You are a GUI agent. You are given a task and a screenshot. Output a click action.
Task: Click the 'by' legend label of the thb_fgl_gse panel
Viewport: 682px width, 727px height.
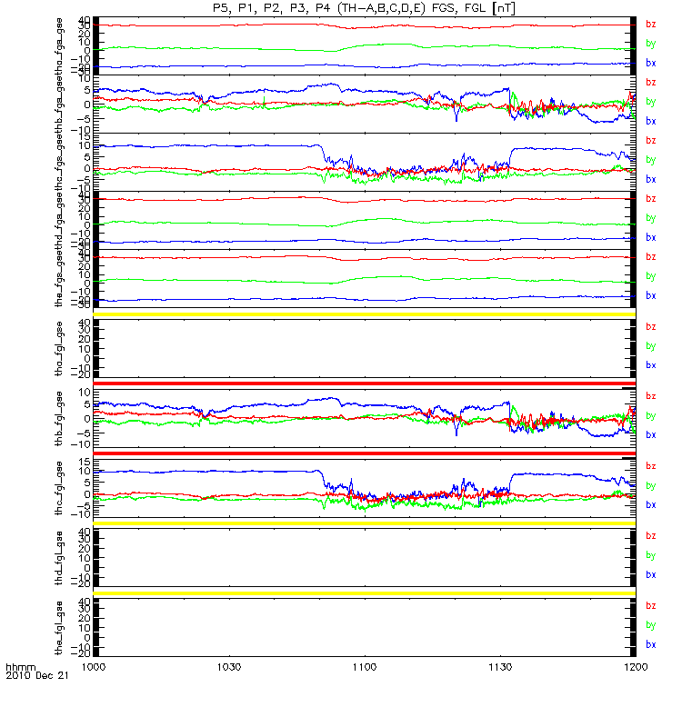[x=650, y=416]
